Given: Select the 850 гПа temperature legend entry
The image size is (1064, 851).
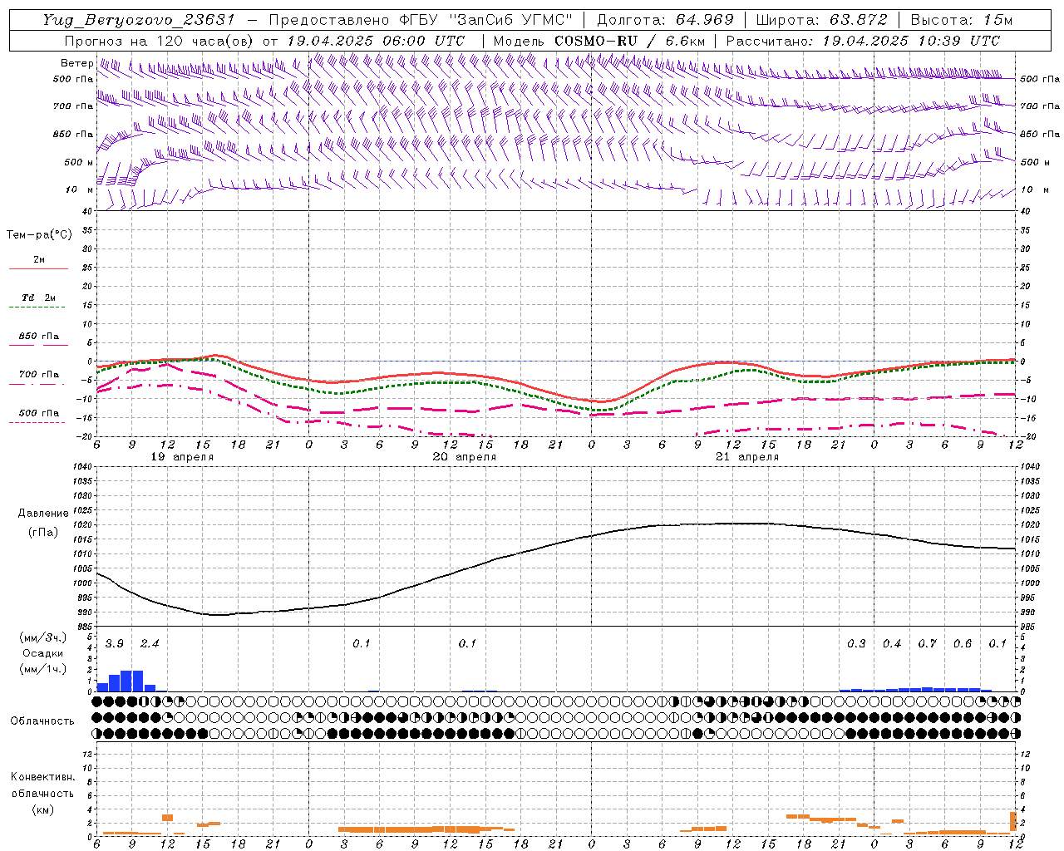Looking at the screenshot, I should (38, 337).
